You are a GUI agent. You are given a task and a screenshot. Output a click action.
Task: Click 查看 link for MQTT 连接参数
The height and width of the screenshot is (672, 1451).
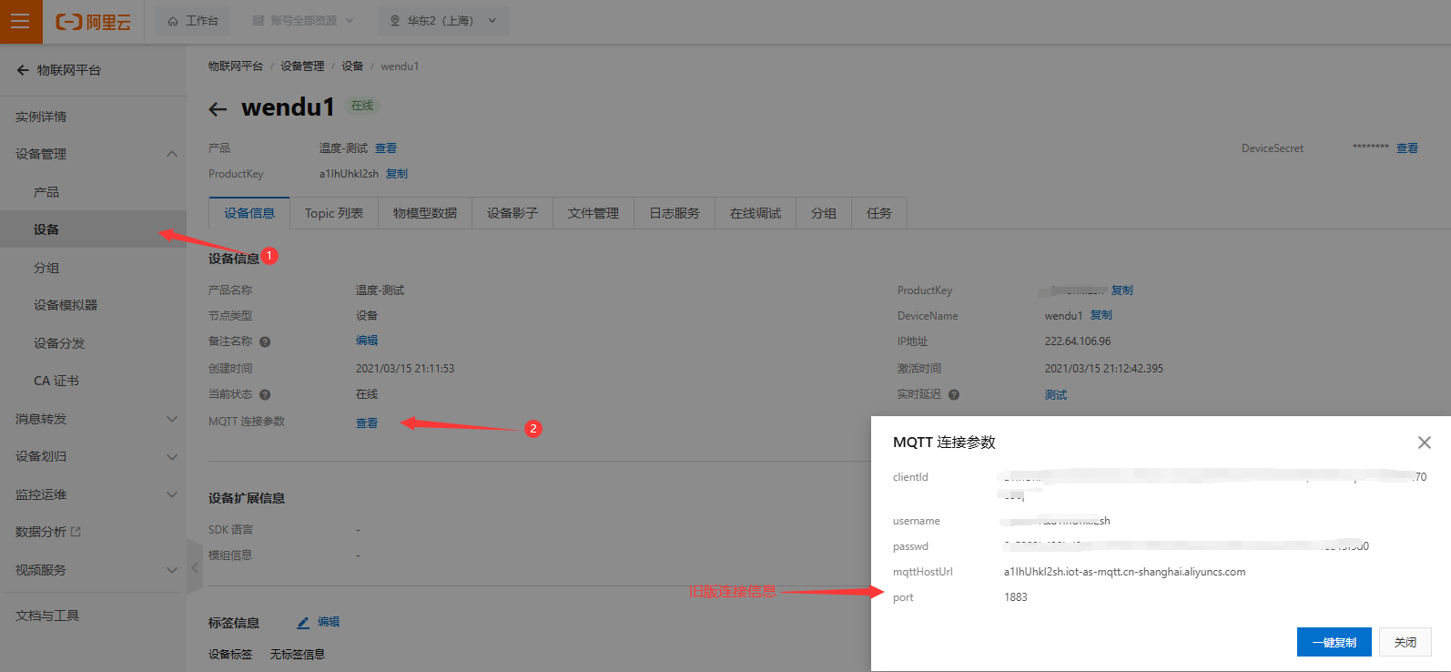pos(366,423)
